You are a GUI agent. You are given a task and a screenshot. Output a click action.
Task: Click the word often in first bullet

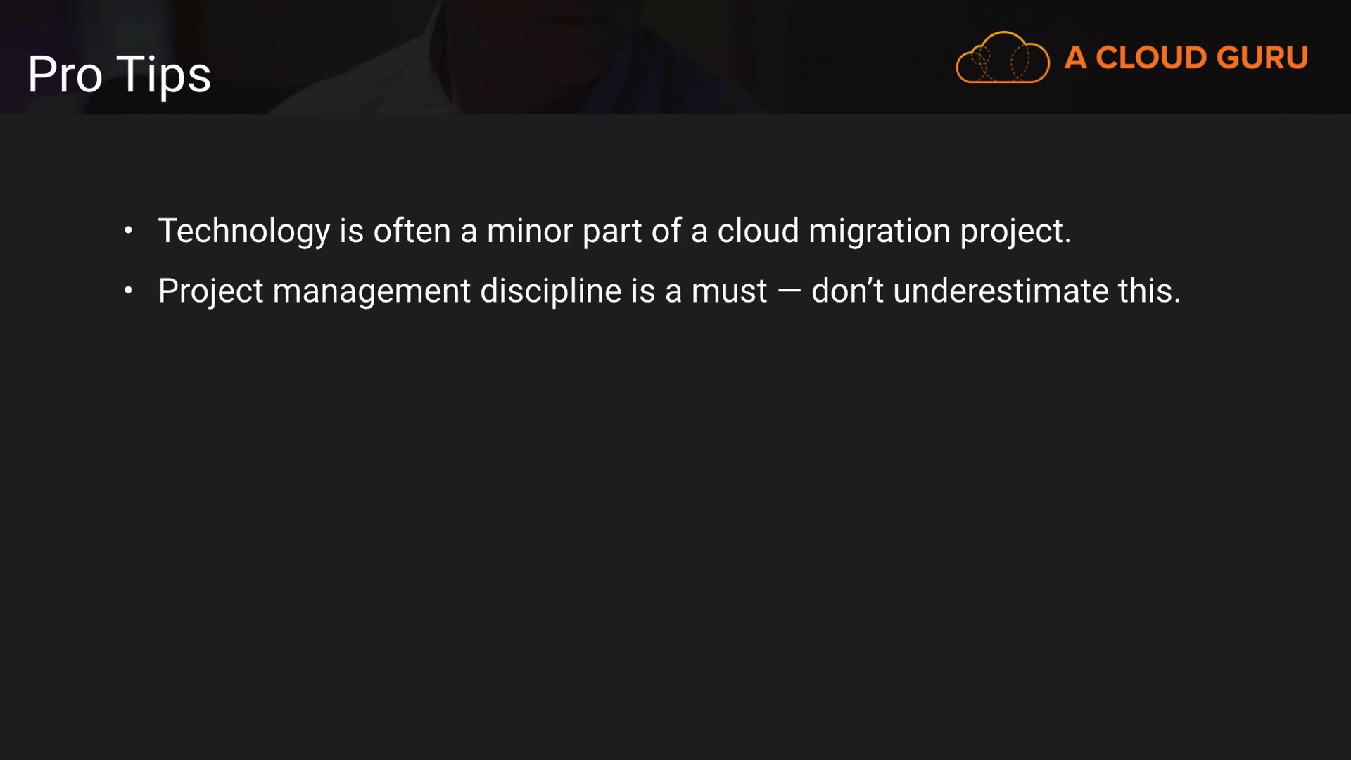coord(412,231)
